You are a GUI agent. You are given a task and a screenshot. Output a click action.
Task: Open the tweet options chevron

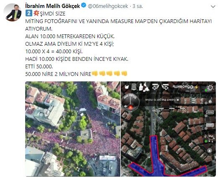213,6
